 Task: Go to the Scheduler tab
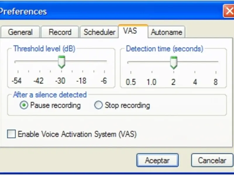99,32
